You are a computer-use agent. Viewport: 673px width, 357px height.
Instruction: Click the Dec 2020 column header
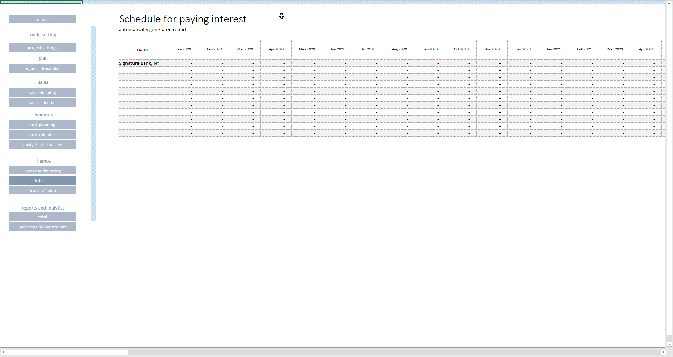[x=523, y=49]
